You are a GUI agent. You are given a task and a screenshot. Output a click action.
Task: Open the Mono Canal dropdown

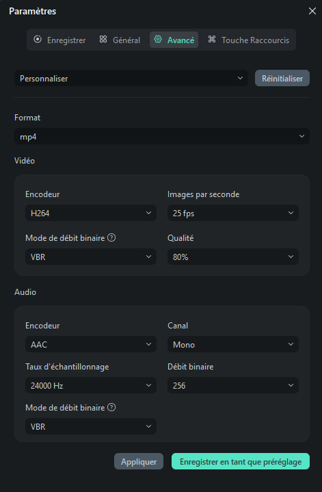[233, 344]
